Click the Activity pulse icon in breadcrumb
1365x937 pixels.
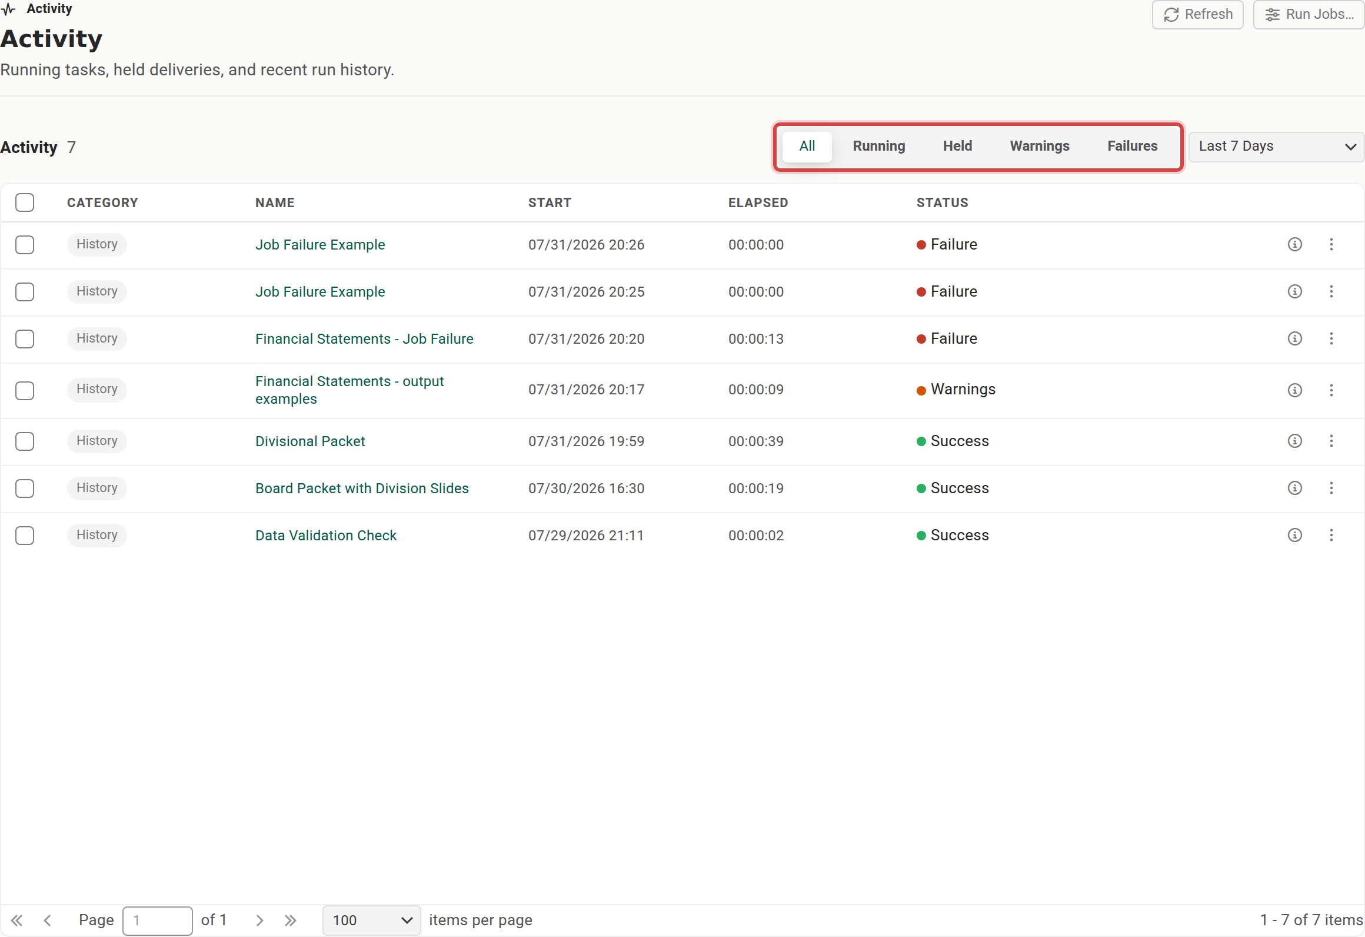click(x=8, y=9)
